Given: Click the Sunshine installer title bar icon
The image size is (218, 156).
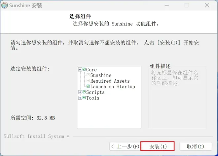Looking at the screenshot, I should pos(4,5).
